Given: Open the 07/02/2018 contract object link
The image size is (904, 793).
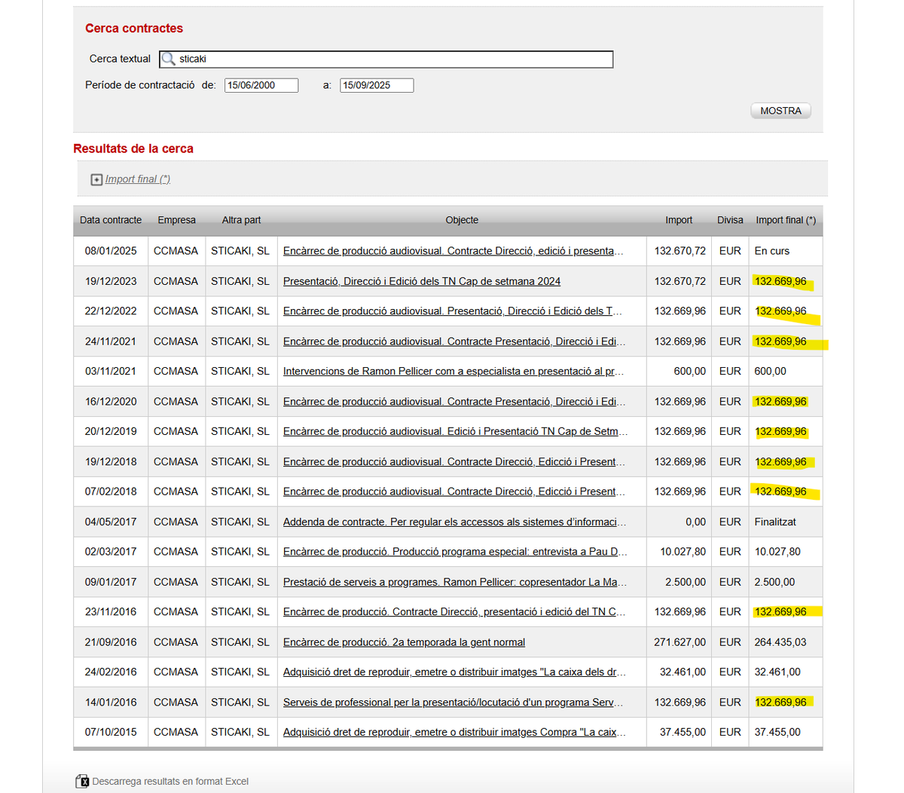Looking at the screenshot, I should pos(454,491).
